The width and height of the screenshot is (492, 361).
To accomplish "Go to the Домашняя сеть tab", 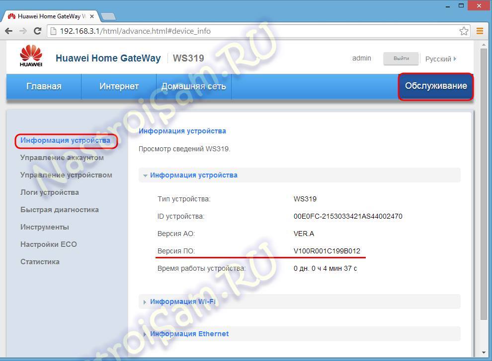I will 193,86.
